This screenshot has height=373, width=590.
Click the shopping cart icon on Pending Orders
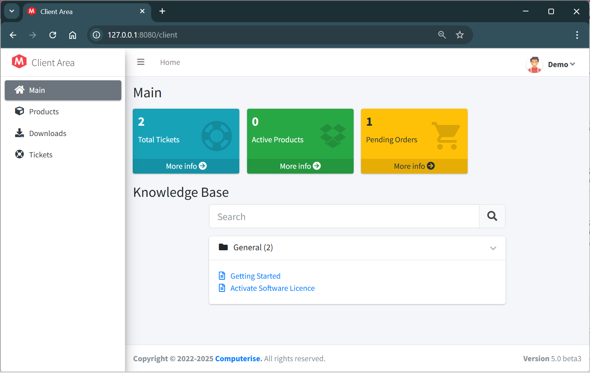tap(446, 136)
